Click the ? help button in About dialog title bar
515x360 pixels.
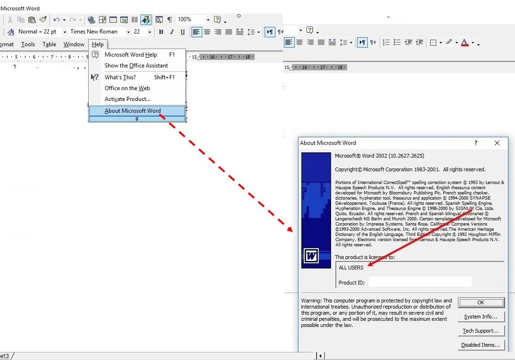[475, 143]
